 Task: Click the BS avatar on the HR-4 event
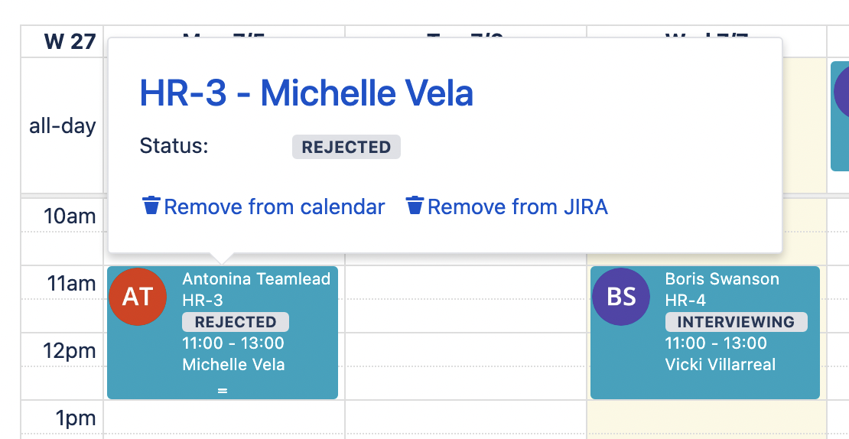(621, 297)
